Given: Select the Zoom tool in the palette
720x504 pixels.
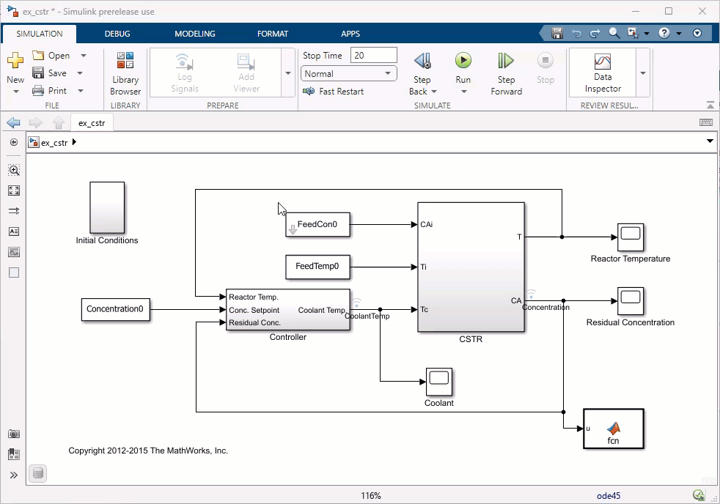Looking at the screenshot, I should coord(14,171).
